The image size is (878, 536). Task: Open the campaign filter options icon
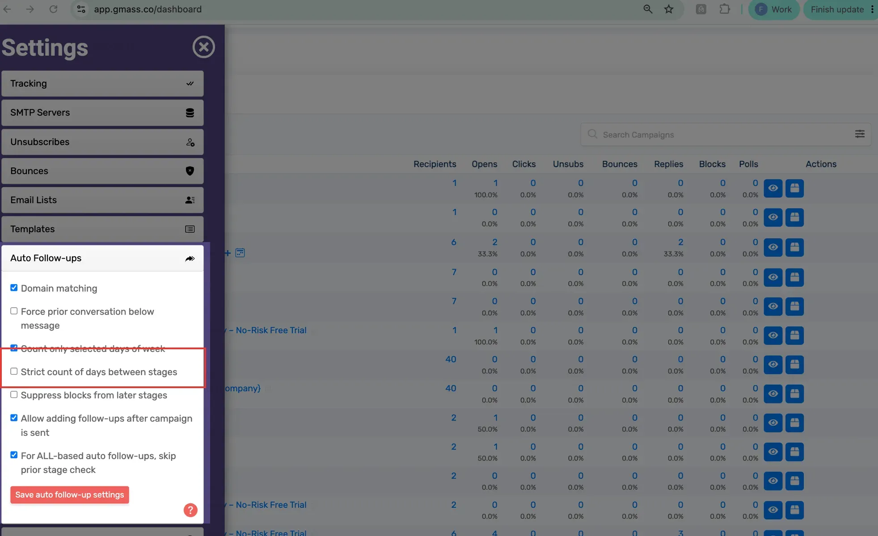(860, 134)
